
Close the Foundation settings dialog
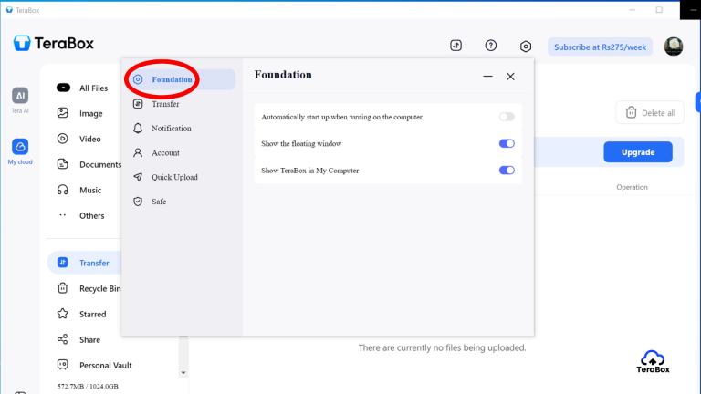[x=510, y=77]
